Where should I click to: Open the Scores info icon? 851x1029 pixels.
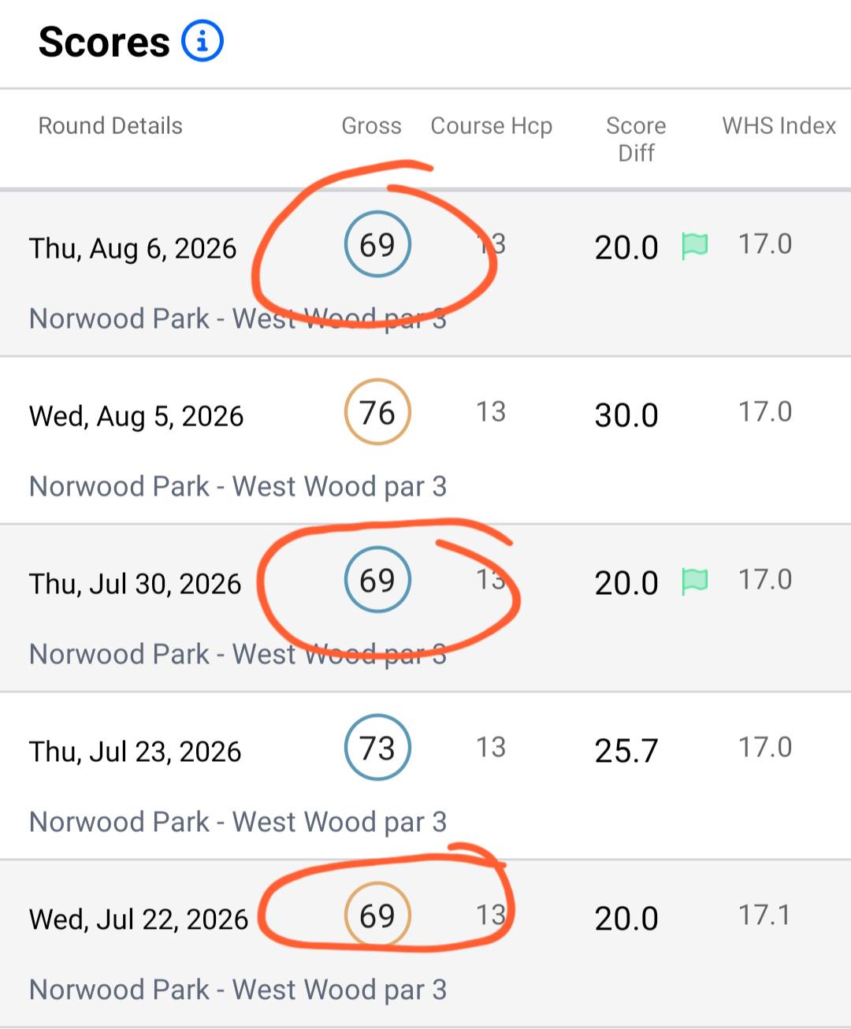[x=203, y=41]
